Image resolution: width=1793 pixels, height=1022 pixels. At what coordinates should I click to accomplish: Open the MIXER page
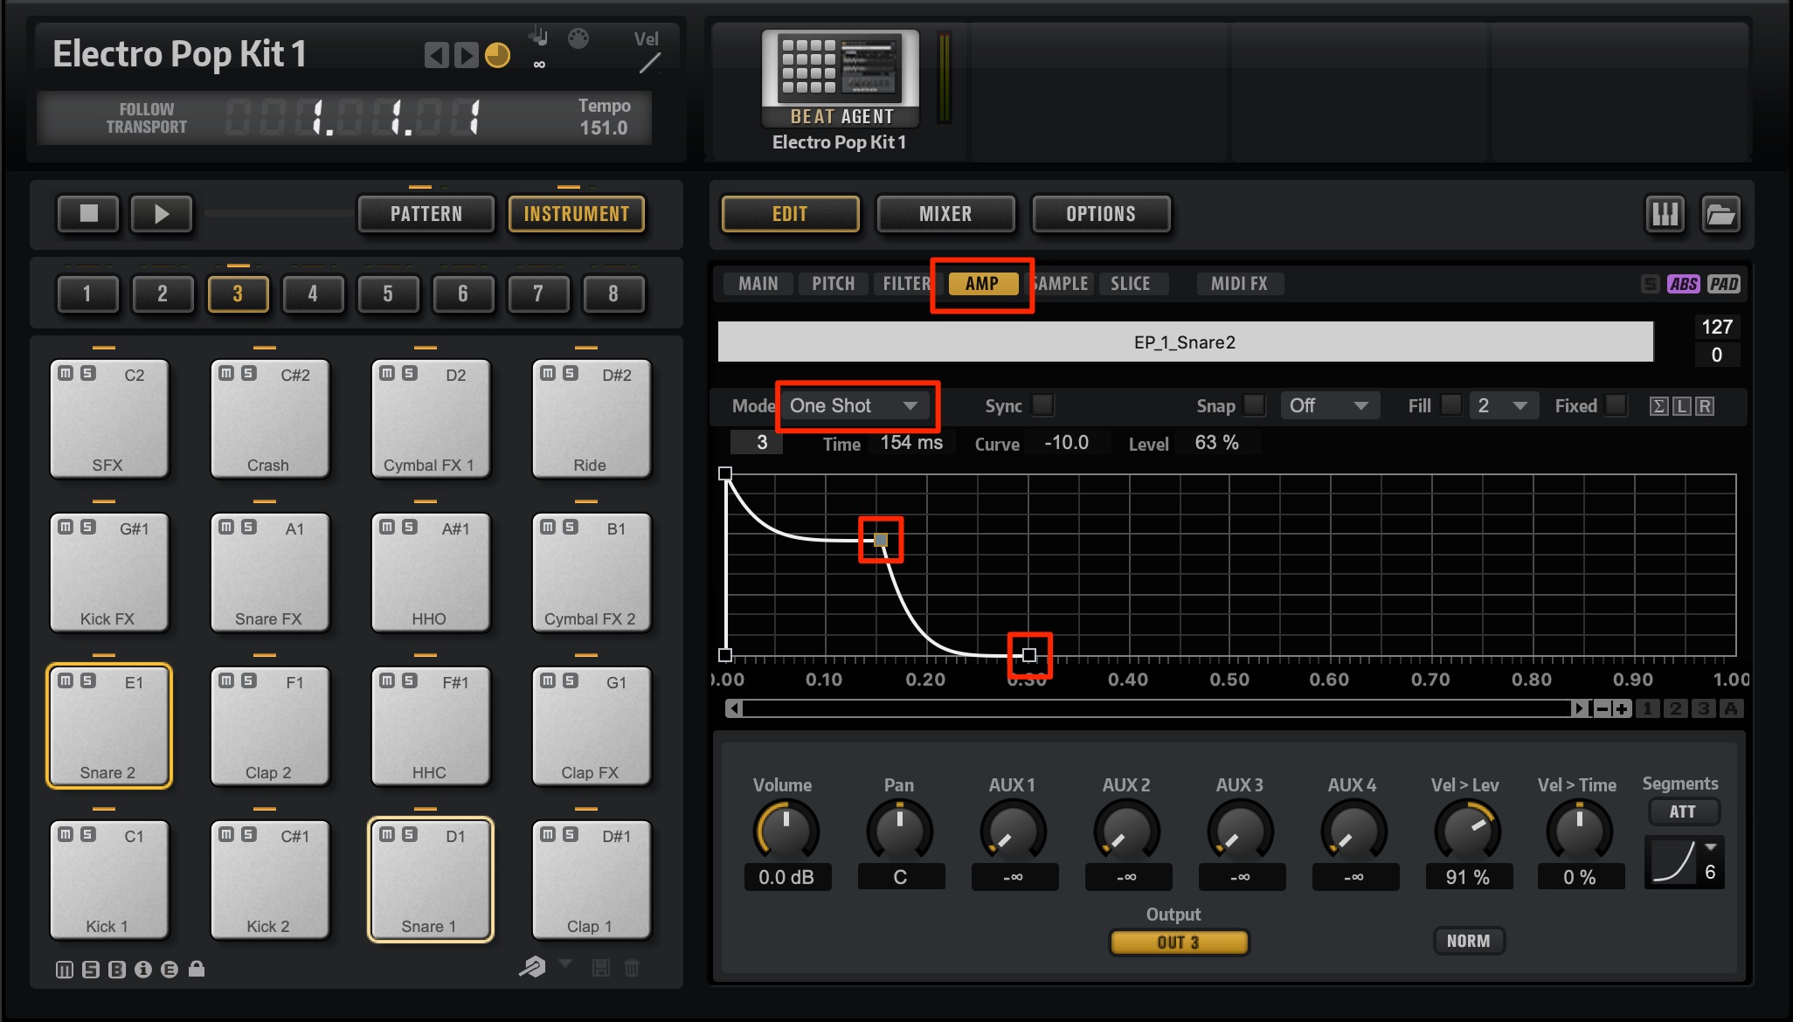(x=945, y=214)
